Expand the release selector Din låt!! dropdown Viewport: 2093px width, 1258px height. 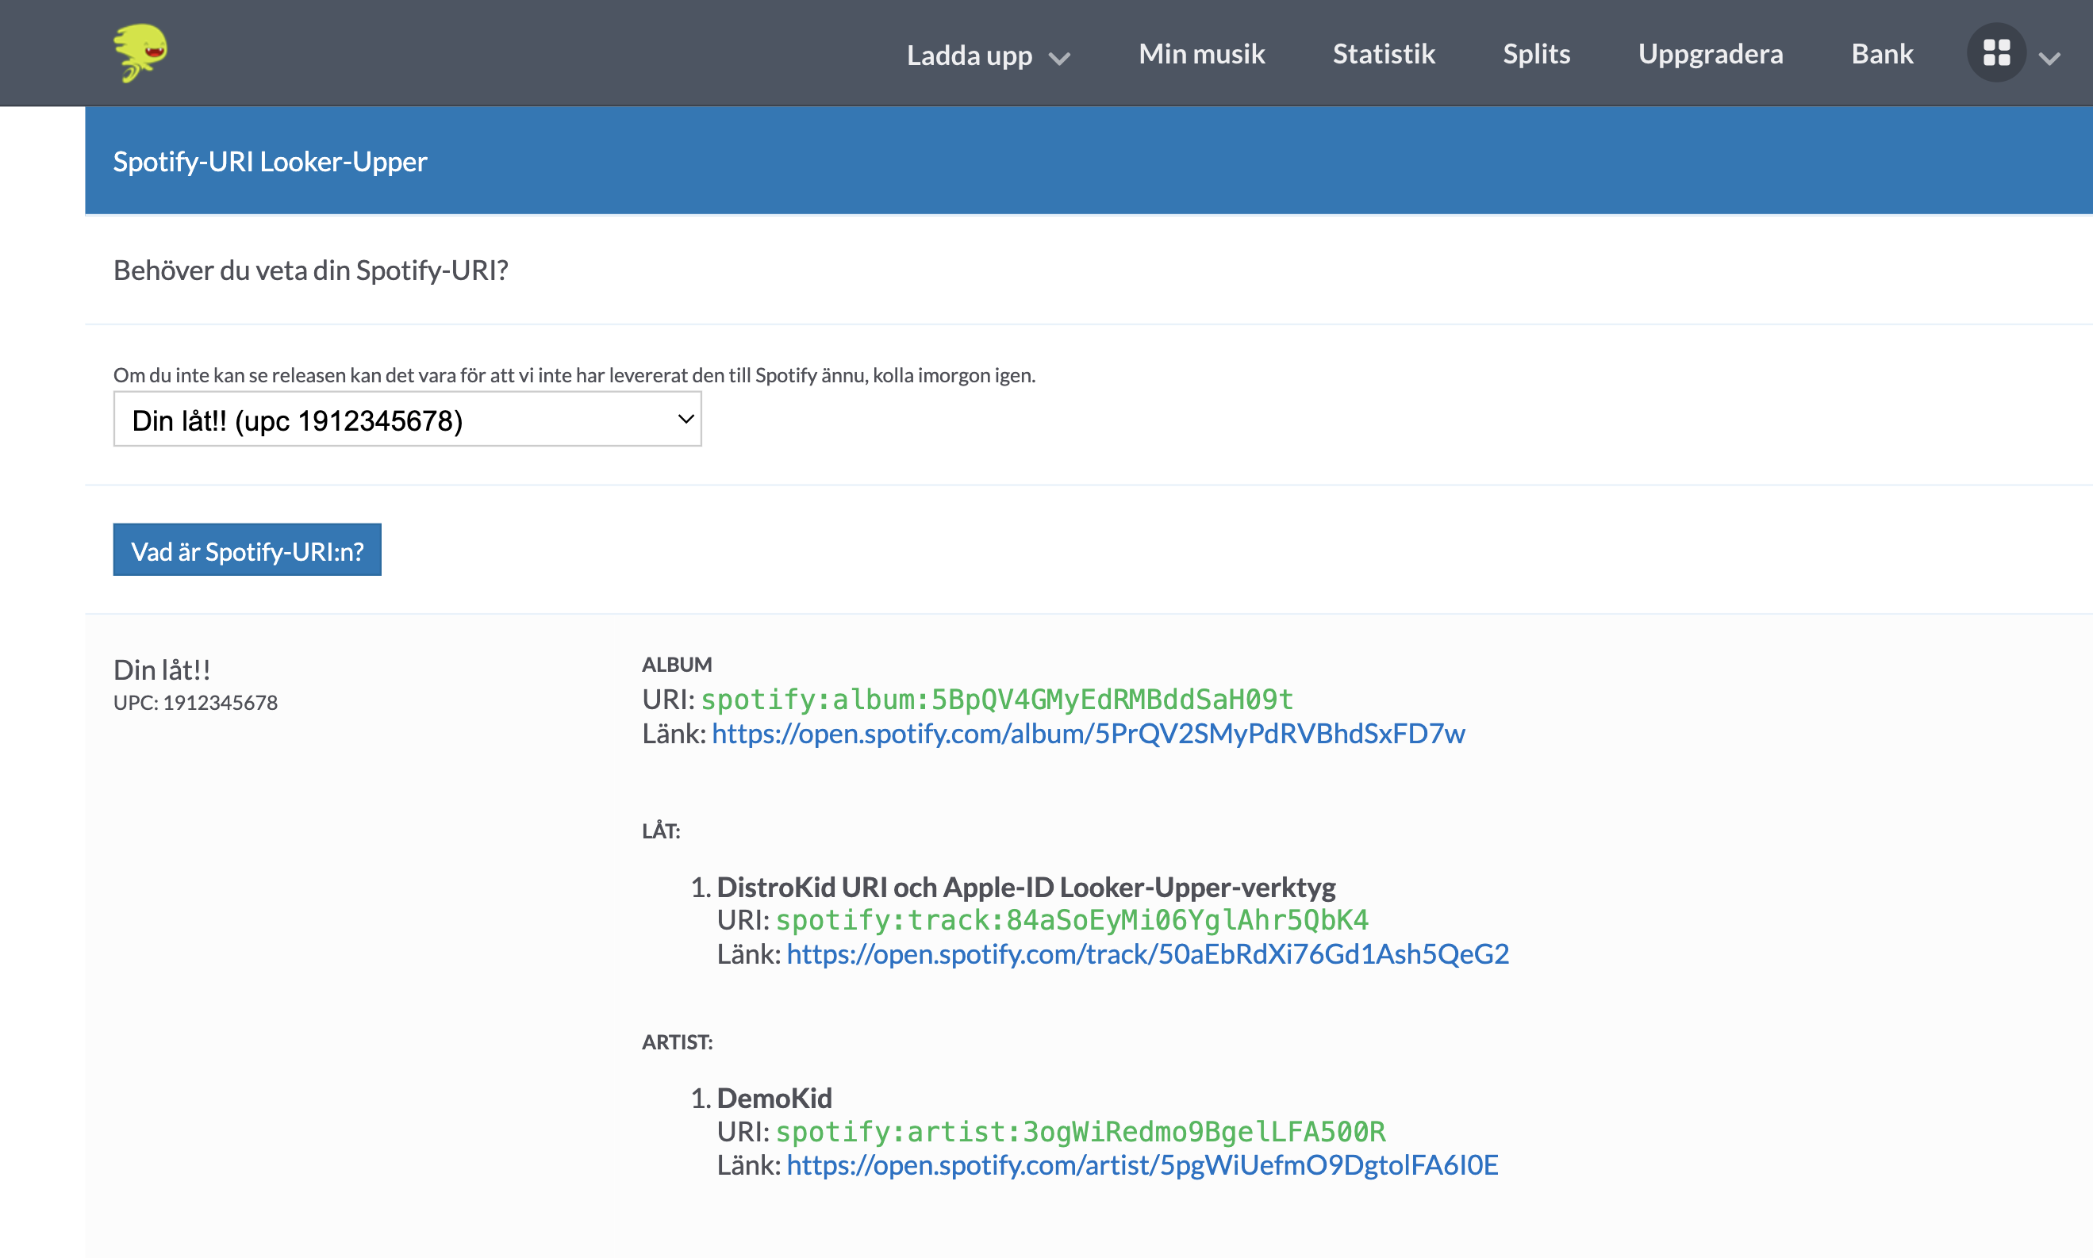tap(407, 419)
